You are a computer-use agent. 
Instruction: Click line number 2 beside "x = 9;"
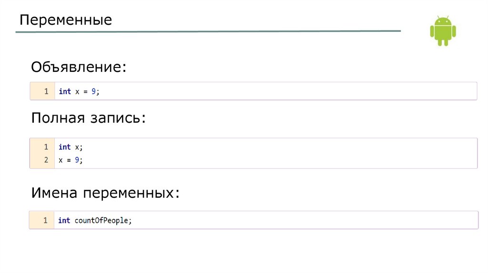click(x=46, y=160)
